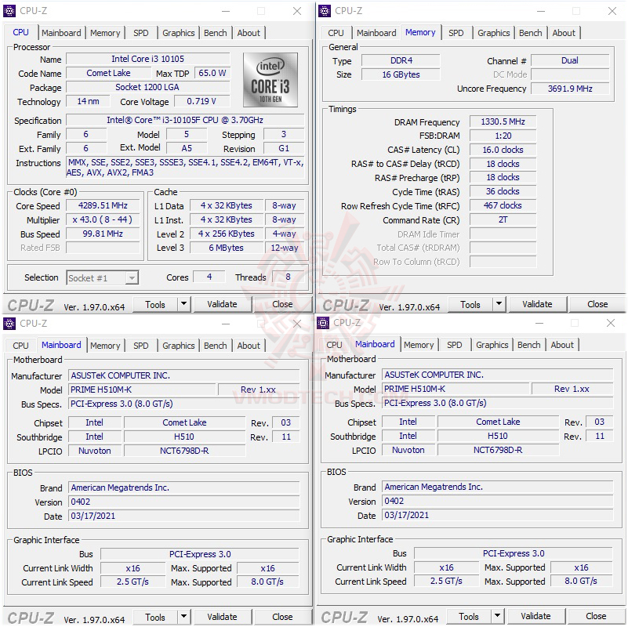
Task: Click the CPU-Z app icon in bottom-left window
Action: coord(9,324)
